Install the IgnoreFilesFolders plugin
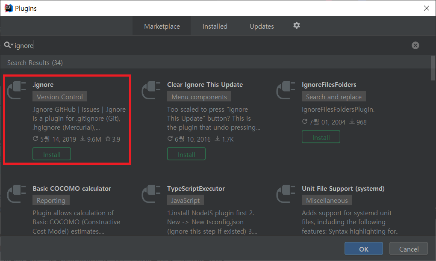This screenshot has width=436, height=261. pyautogui.click(x=321, y=137)
